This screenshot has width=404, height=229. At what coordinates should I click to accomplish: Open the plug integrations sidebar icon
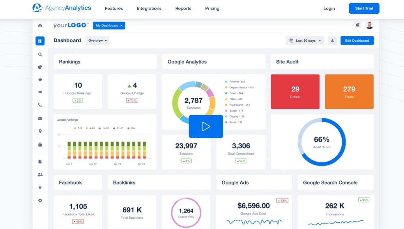[40, 187]
